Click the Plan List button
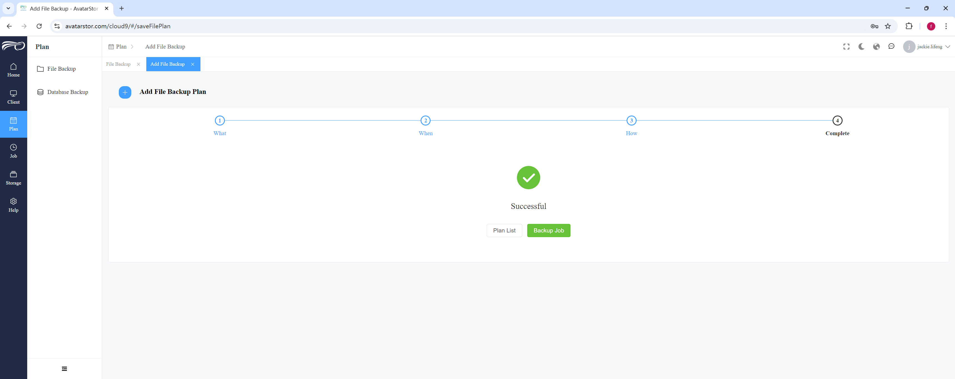 click(x=504, y=230)
